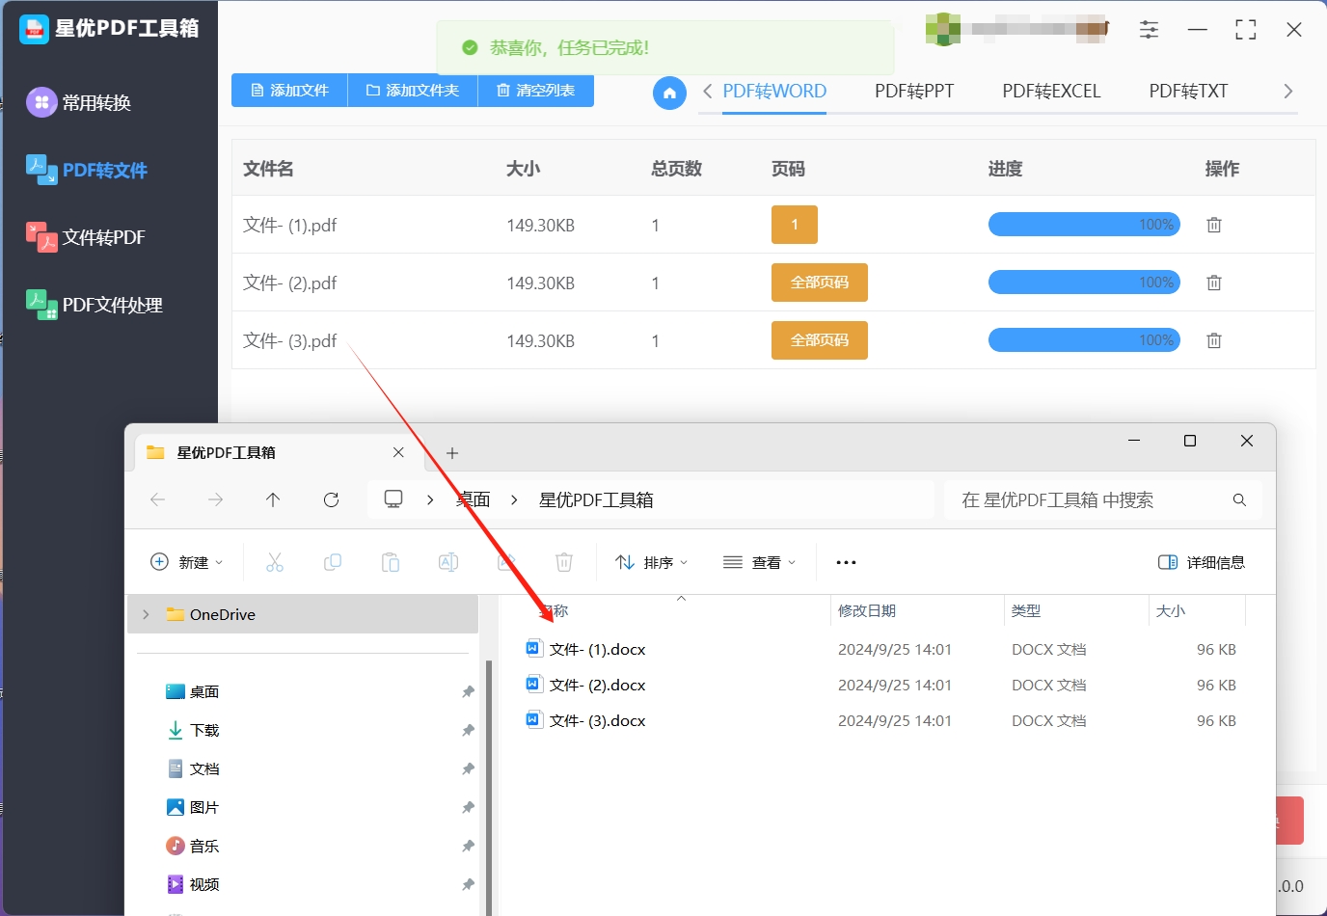Expand breadcrumb chevron before 桌面
This screenshot has width=1327, height=916.
click(x=430, y=499)
